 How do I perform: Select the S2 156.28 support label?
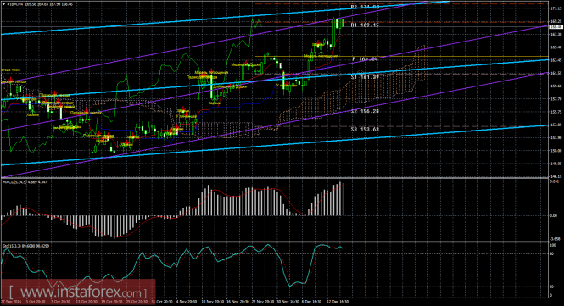365,111
